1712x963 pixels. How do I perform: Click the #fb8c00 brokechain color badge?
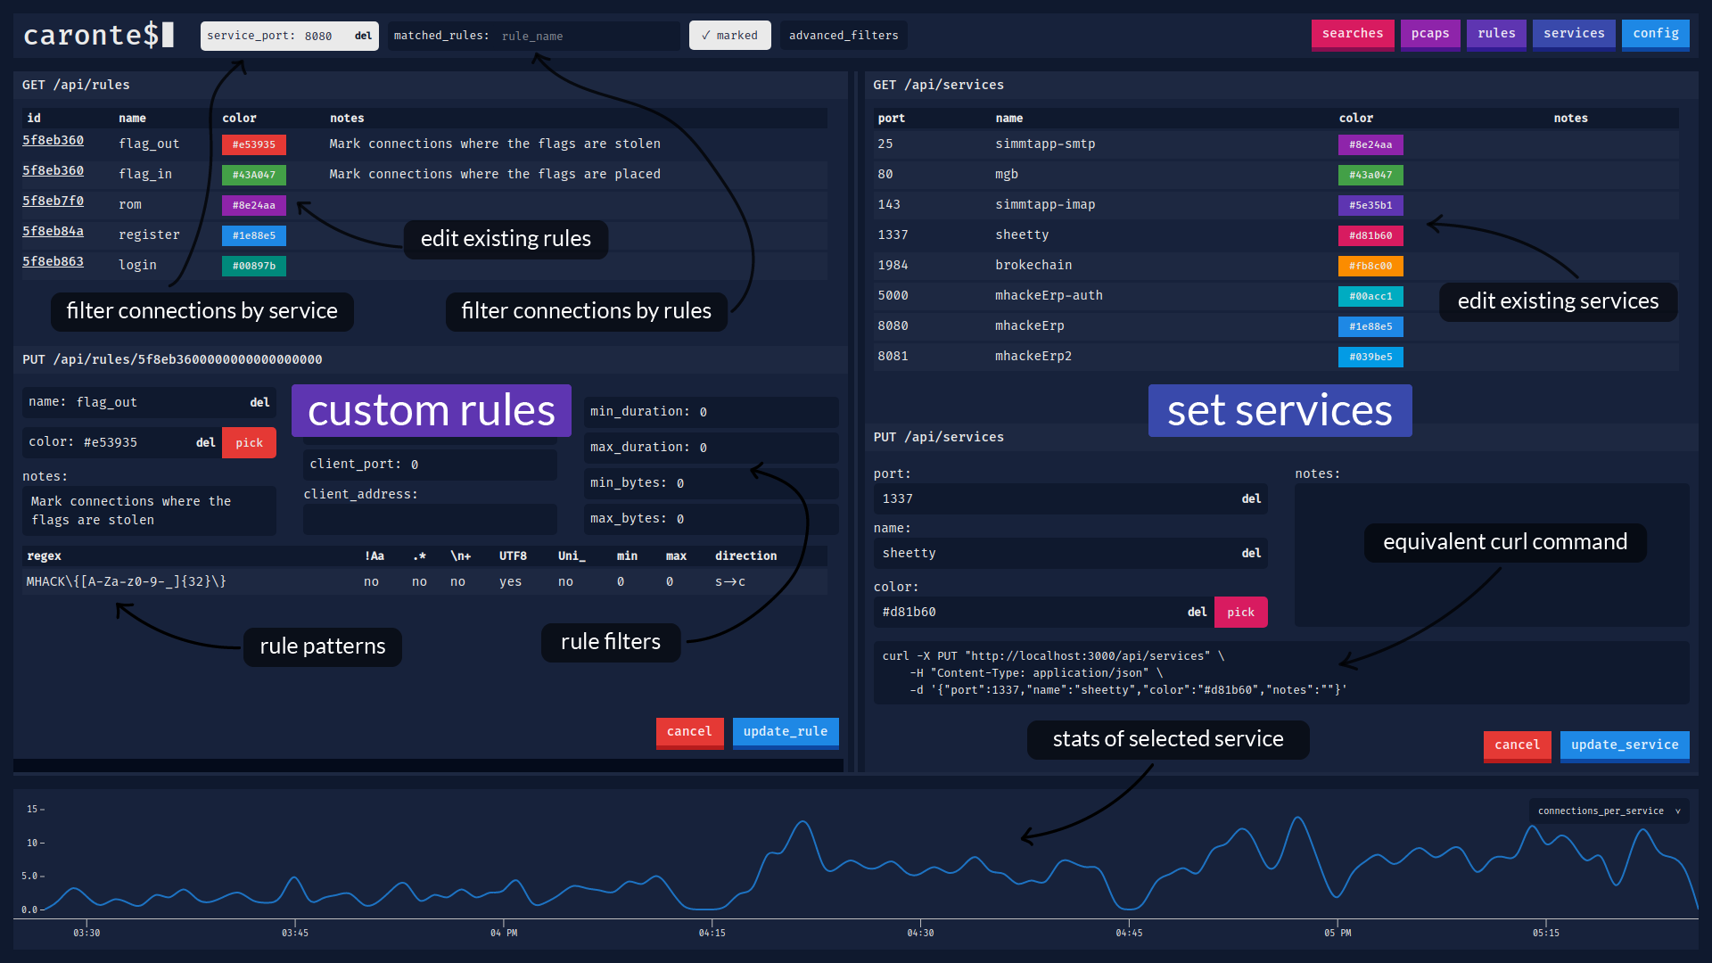pyautogui.click(x=1370, y=266)
